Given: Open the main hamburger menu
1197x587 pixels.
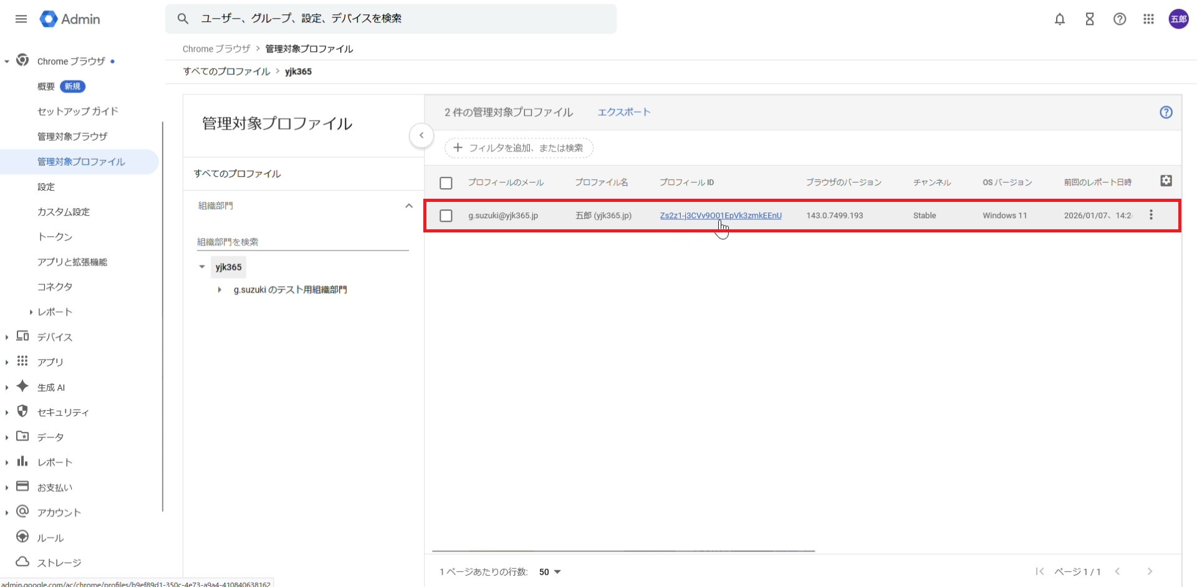Looking at the screenshot, I should click(21, 19).
